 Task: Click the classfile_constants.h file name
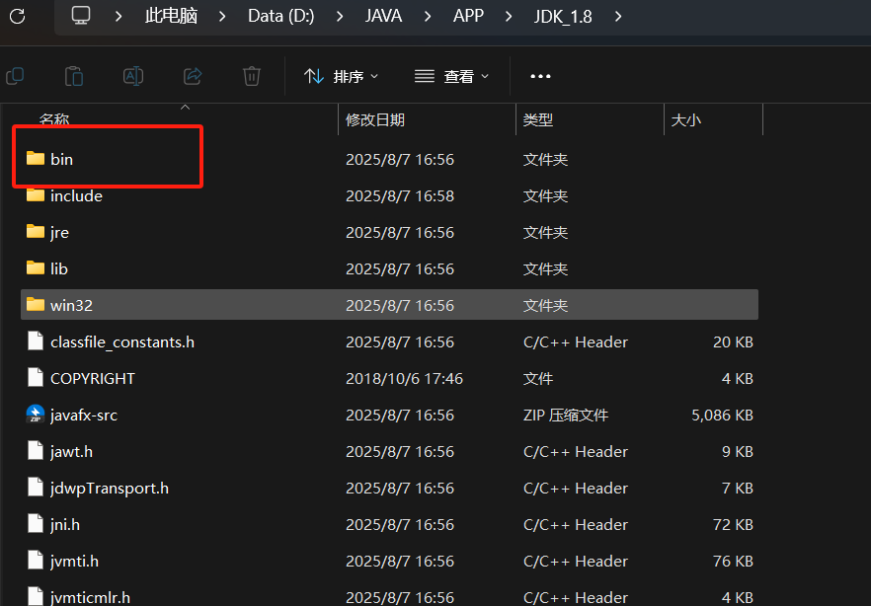coord(122,342)
